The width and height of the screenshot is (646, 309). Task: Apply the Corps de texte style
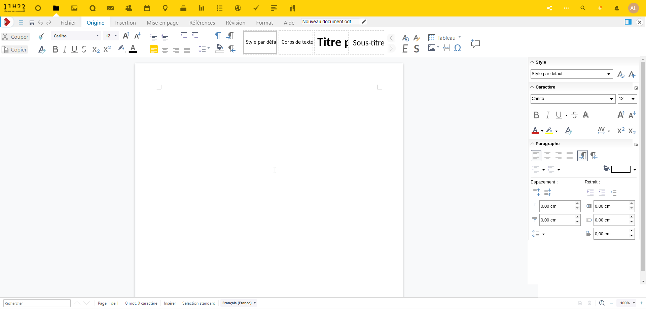[297, 42]
